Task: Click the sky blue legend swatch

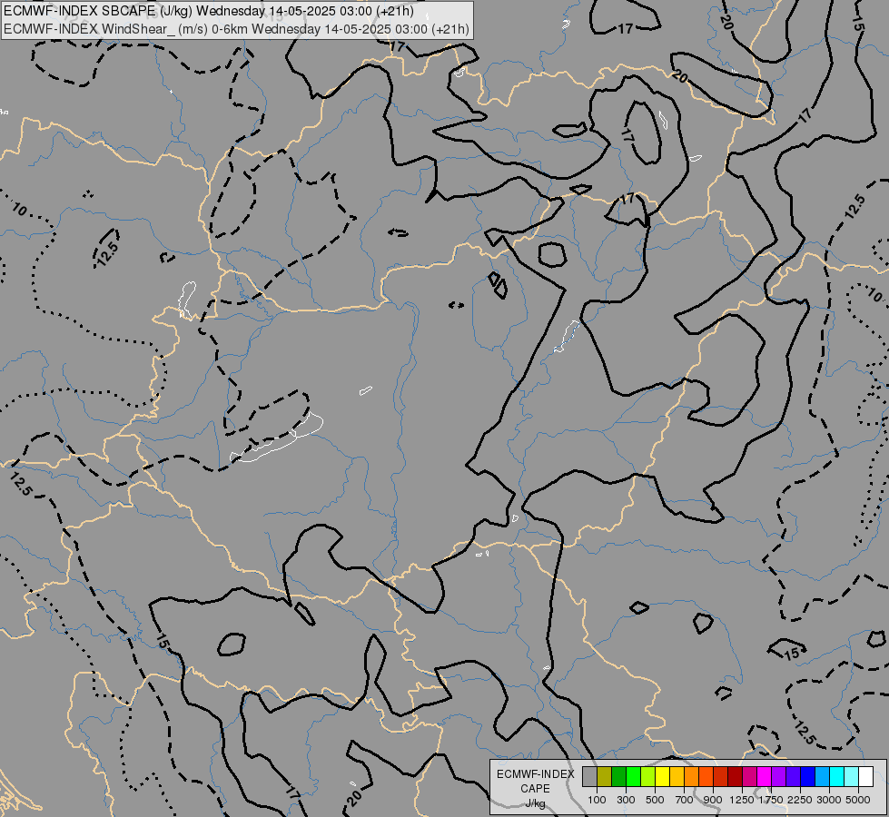Action: tap(822, 776)
